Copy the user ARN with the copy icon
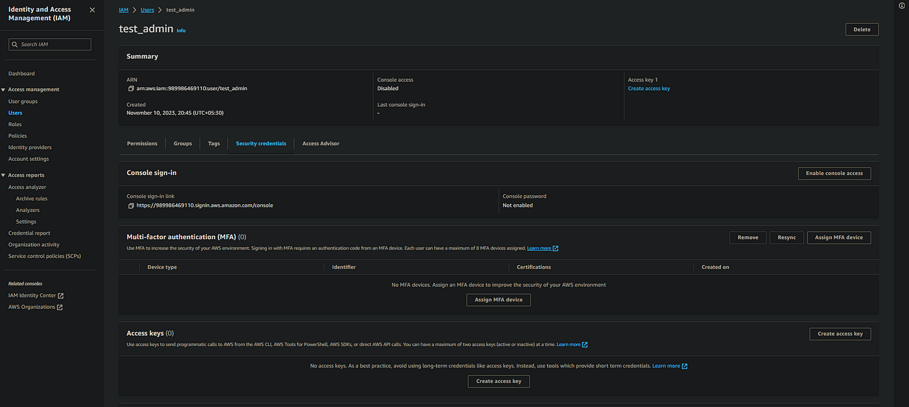Screen dimensions: 909x407 (131, 88)
